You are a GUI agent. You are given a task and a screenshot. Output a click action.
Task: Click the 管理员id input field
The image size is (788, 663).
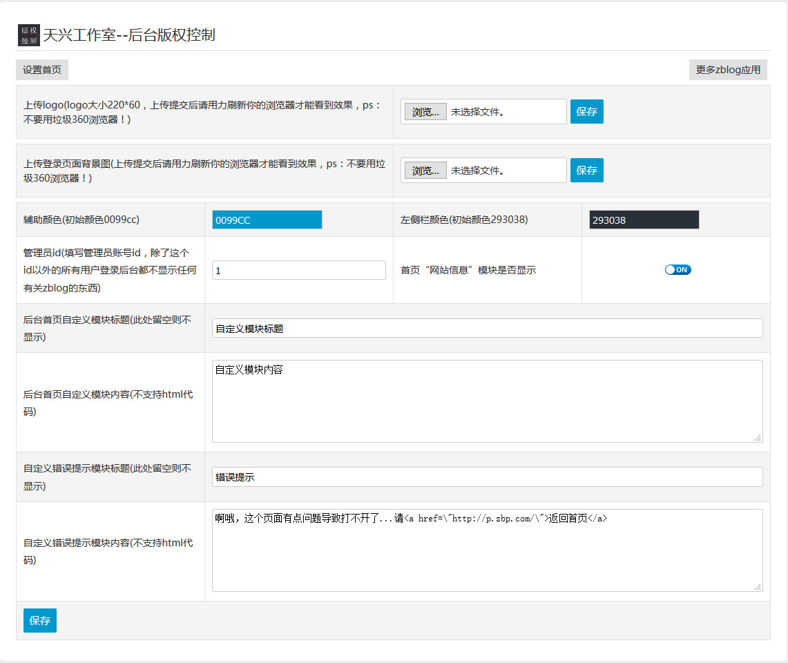pos(298,270)
